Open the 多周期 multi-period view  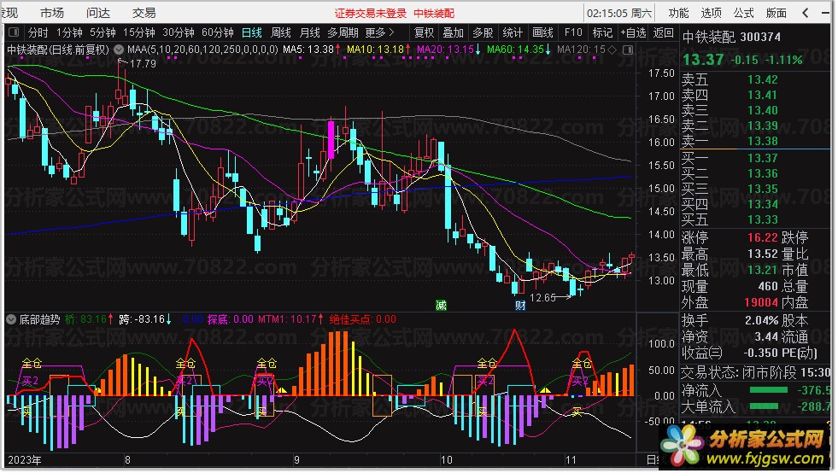[343, 32]
